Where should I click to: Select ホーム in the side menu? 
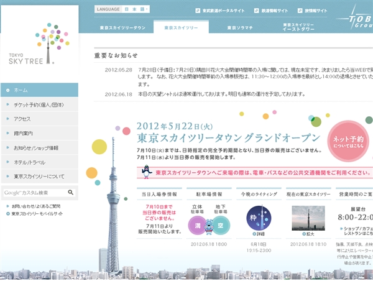click(40, 90)
